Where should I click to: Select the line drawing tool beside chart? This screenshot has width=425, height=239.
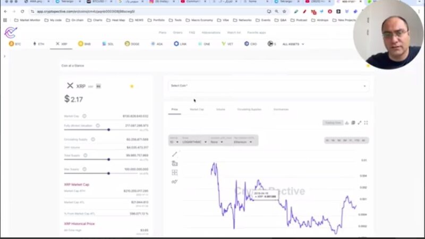(174, 154)
